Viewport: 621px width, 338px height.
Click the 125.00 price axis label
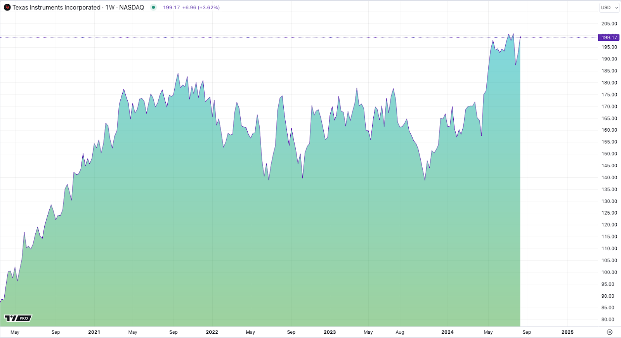tap(609, 213)
